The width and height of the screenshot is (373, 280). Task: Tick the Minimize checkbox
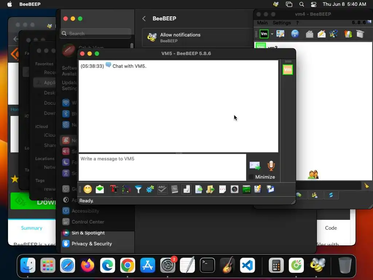(251, 177)
